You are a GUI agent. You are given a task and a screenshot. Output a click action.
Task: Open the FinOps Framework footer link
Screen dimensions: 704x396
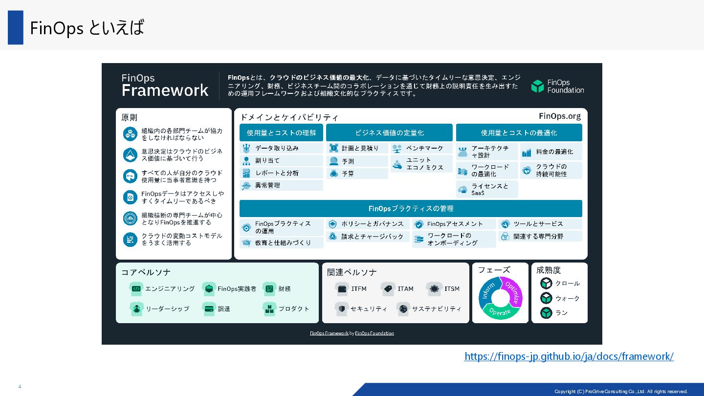point(329,333)
